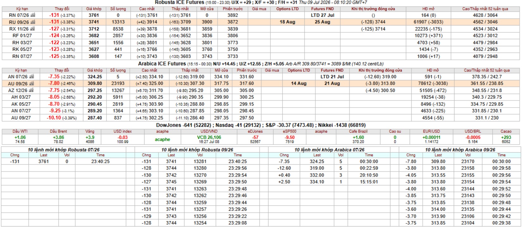522x227 pixels.
Task: Select the RF 01/27 contract row
Action: click(261, 36)
